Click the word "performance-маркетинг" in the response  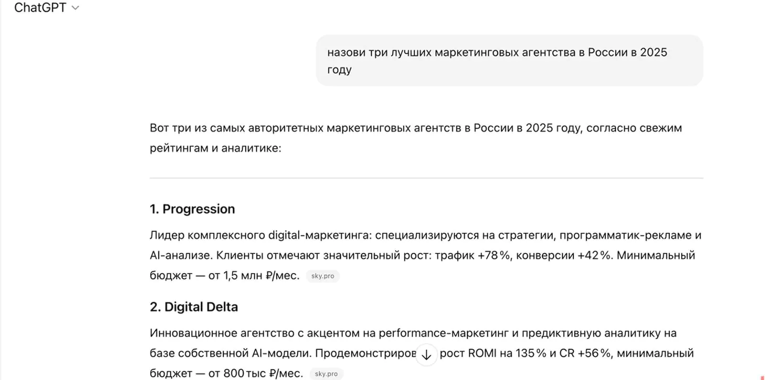[x=448, y=333]
